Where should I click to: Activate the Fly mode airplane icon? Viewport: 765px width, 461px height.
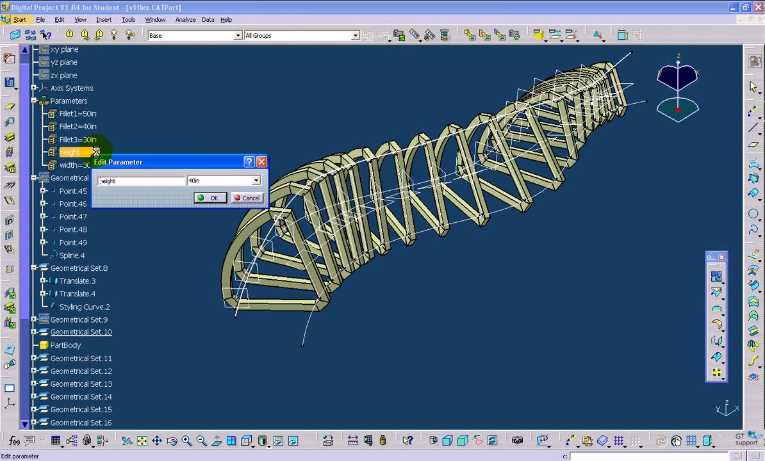[x=127, y=441]
